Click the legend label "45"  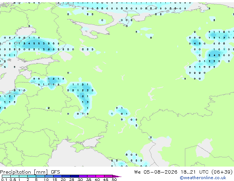106,180
